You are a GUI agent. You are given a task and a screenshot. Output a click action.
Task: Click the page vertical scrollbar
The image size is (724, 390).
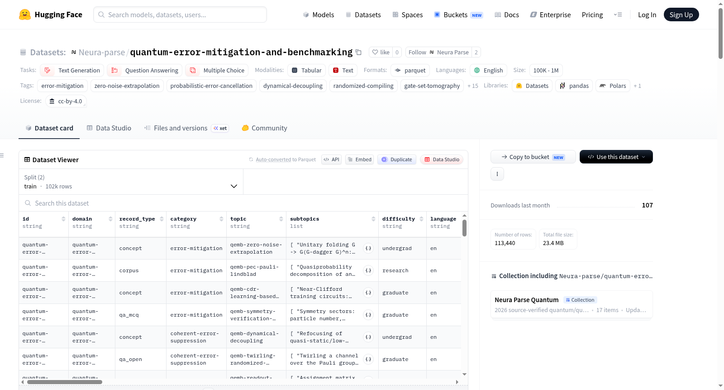[720, 33]
